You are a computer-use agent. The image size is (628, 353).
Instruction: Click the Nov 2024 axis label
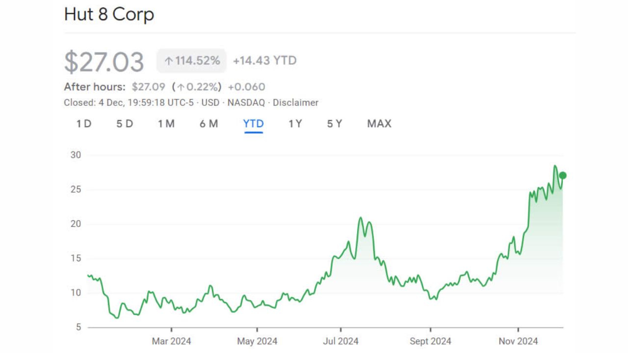point(518,341)
